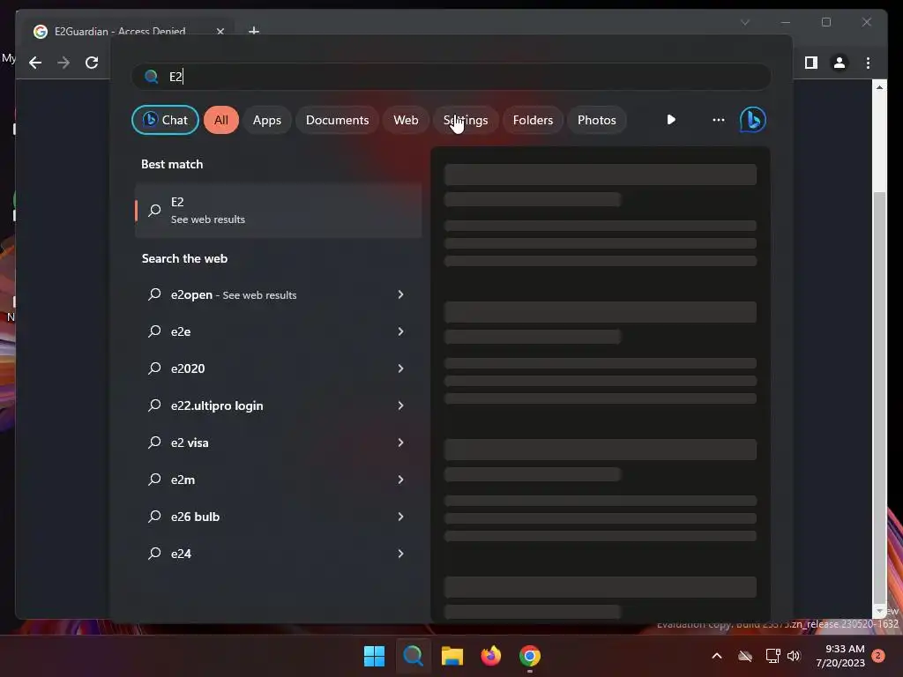Viewport: 903px width, 677px height.
Task: Select the e2020 web suggestion
Action: point(278,368)
